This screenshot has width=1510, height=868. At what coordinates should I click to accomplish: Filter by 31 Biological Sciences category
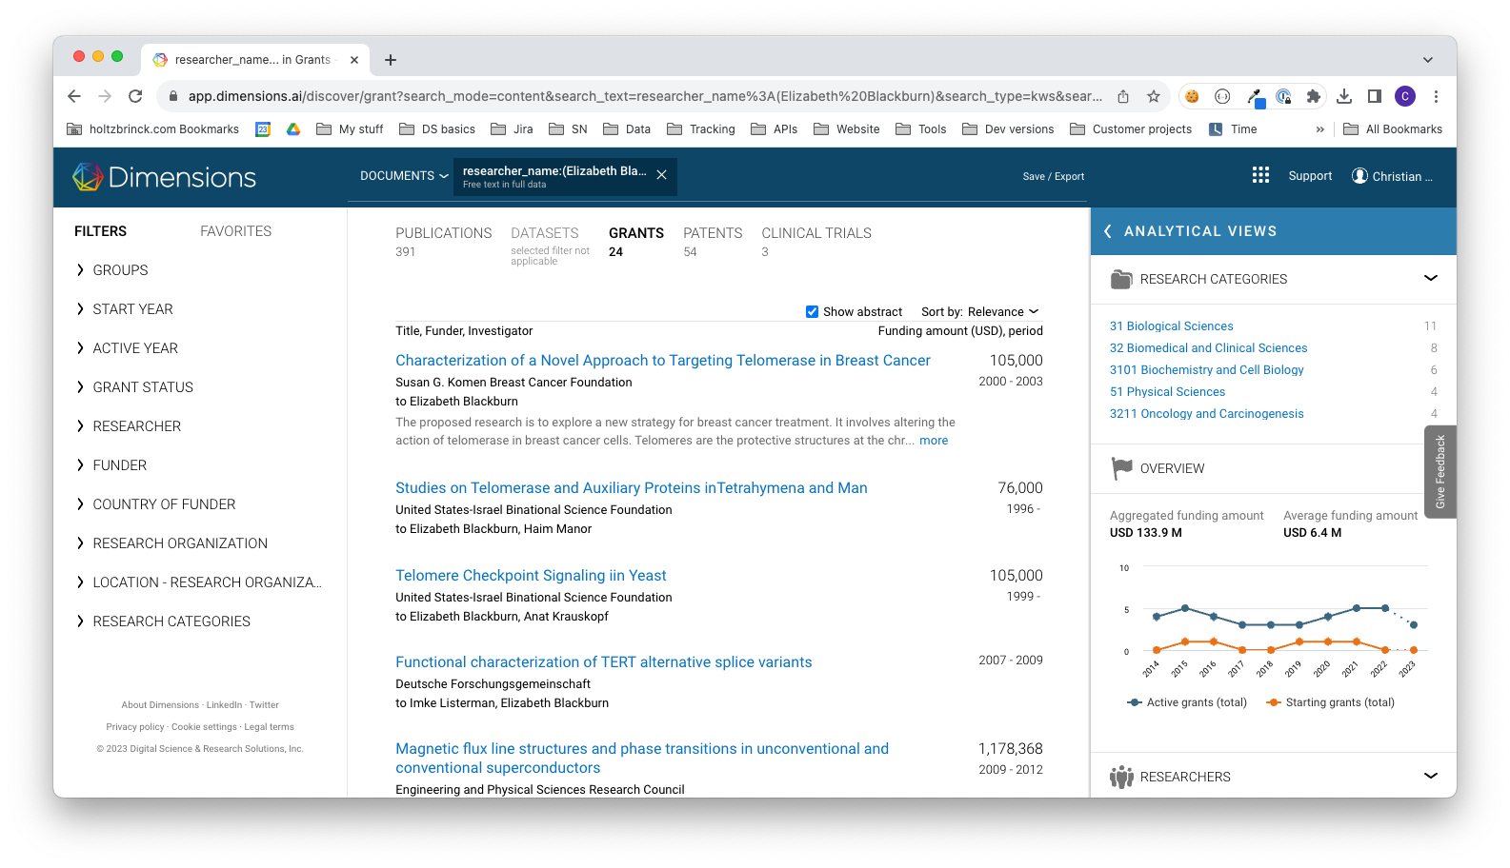point(1172,326)
